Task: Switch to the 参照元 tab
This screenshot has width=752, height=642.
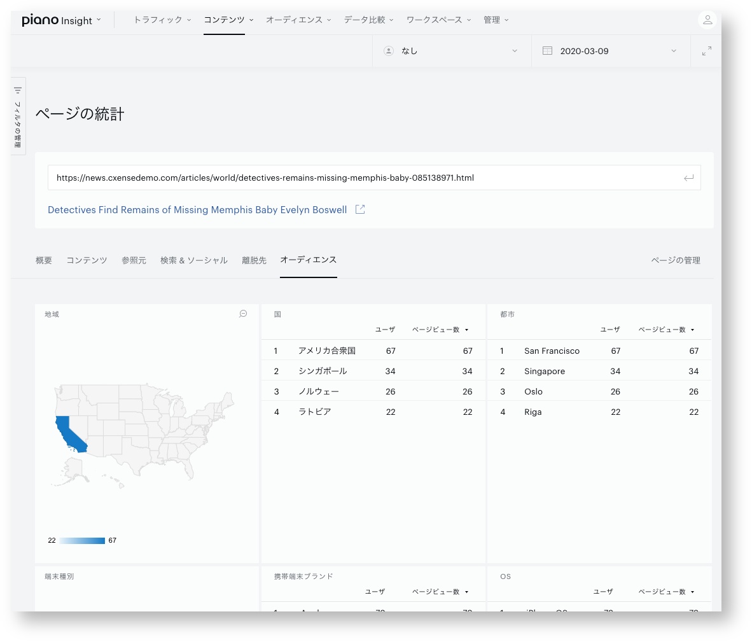Action: [x=134, y=260]
